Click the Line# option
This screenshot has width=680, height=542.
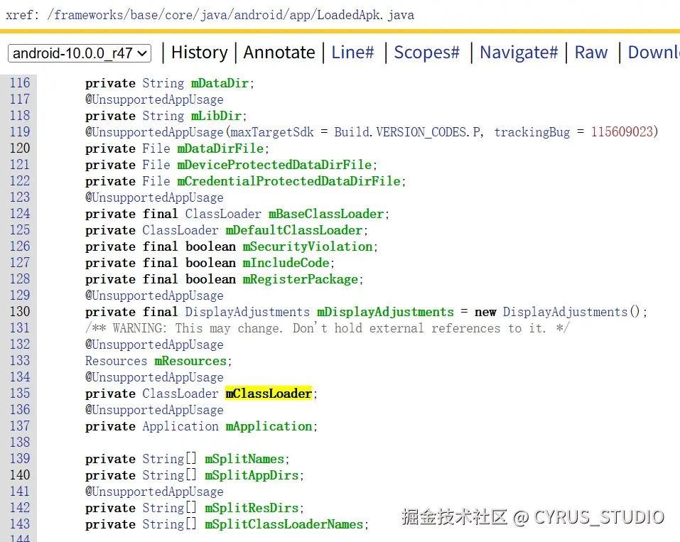(x=352, y=53)
